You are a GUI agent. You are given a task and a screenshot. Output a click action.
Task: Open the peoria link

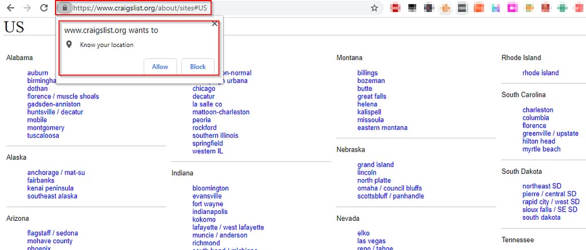(201, 120)
